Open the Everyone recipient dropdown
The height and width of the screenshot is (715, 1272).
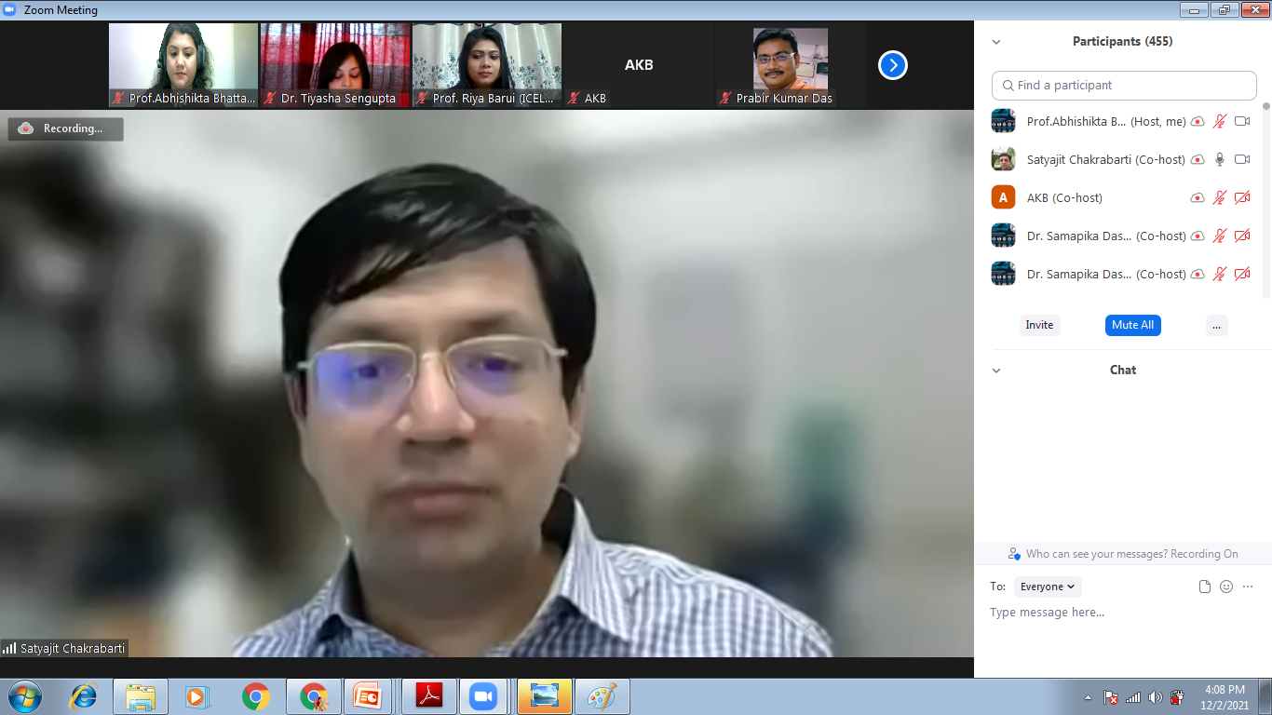1048,587
